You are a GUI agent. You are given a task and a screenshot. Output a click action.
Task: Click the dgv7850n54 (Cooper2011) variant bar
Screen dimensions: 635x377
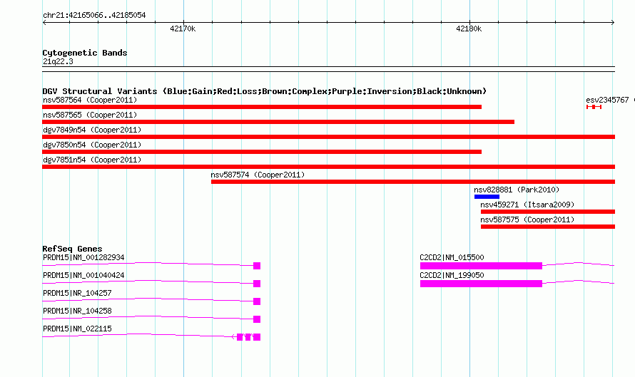pyautogui.click(x=262, y=152)
